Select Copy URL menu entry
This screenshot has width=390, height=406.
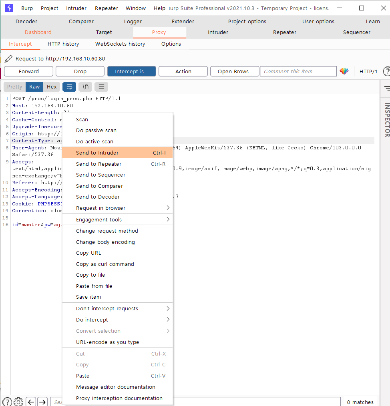[117, 253]
